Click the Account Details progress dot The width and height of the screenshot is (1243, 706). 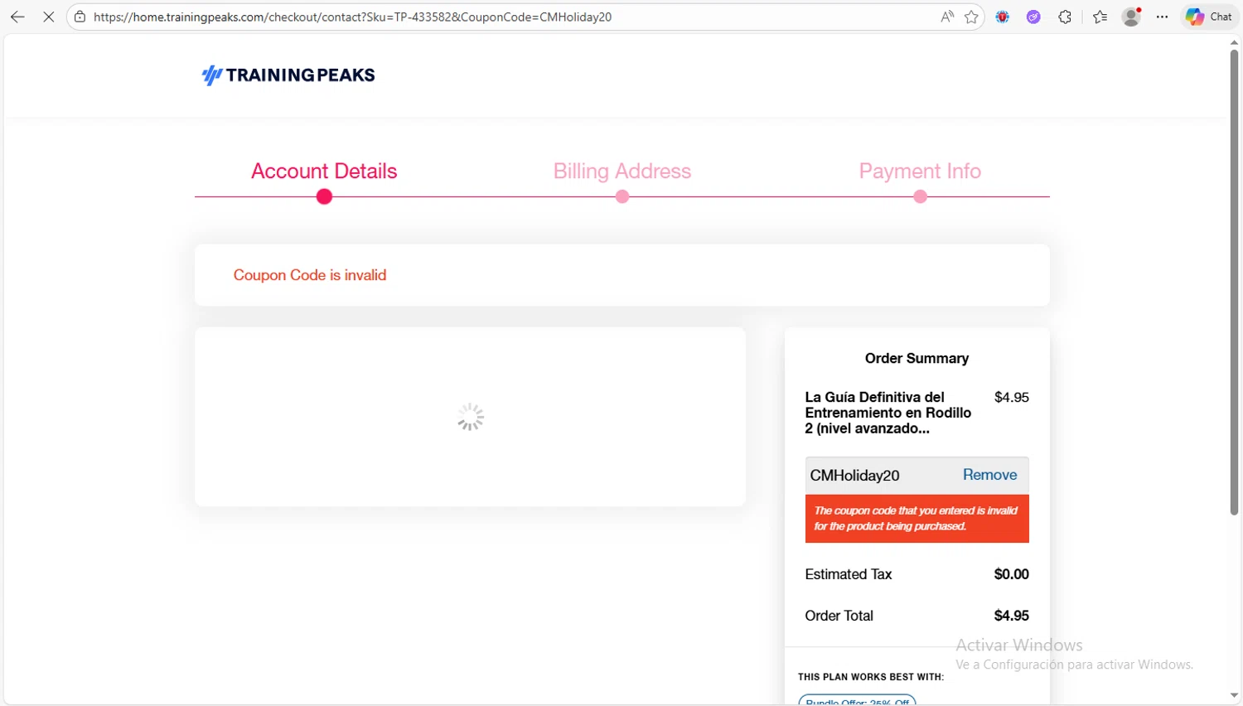point(324,197)
